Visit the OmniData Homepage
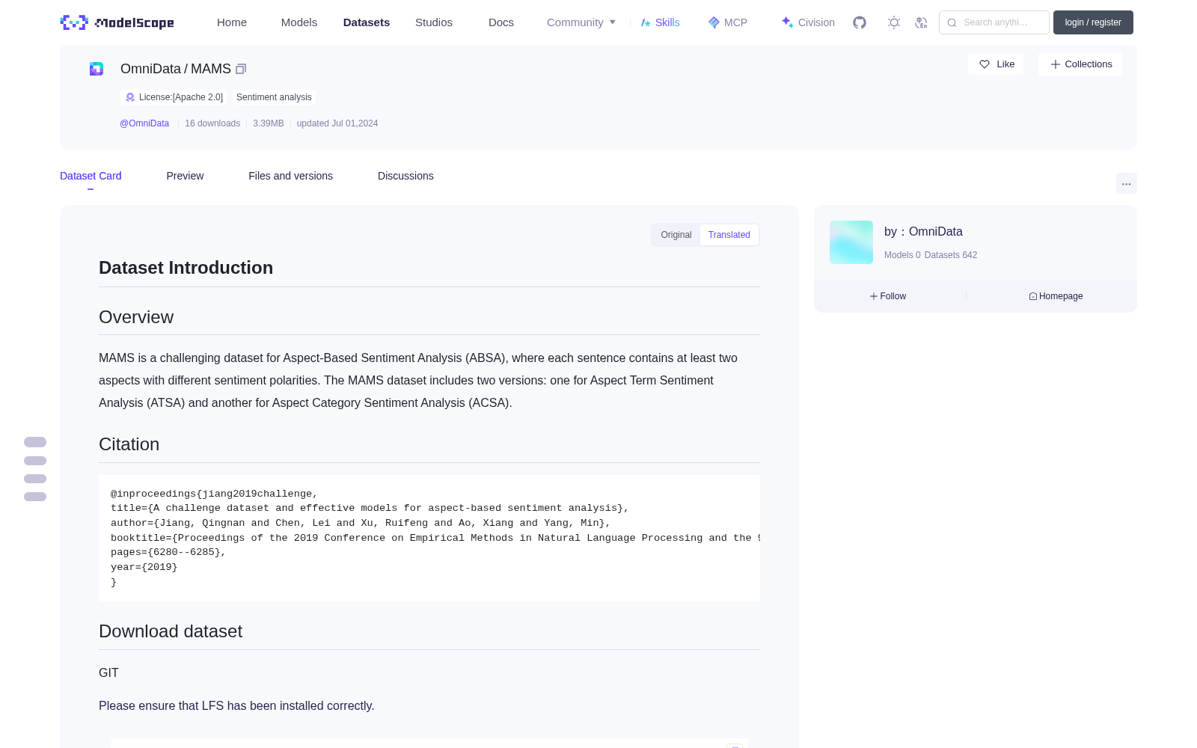Screen dimensions: 1197x748 tap(1056, 296)
